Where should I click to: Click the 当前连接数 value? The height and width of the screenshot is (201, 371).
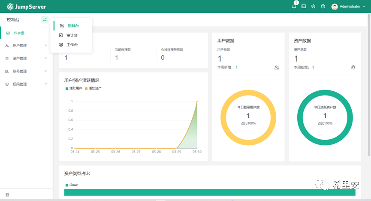116,57
